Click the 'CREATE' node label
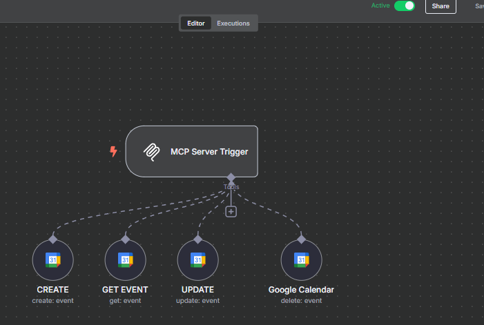484x325 pixels. tap(52, 290)
